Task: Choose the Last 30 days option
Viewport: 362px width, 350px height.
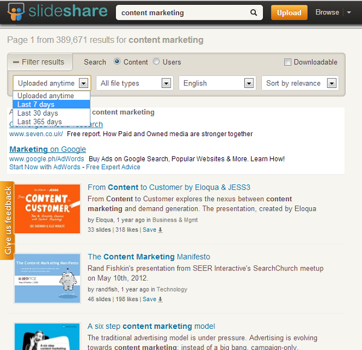Action: [x=51, y=113]
